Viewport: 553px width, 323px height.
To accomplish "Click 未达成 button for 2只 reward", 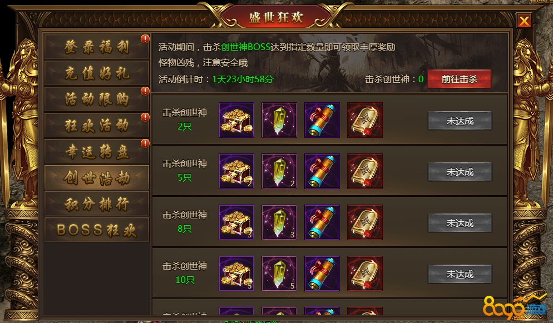I will 460,121.
